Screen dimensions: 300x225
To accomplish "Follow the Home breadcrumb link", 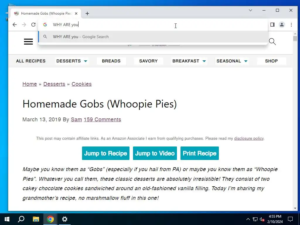I will (30, 84).
